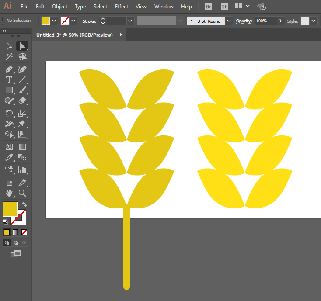This screenshot has height=301, width=321.
Task: Adjust the stroke weight stepper arrows
Action: (103, 21)
